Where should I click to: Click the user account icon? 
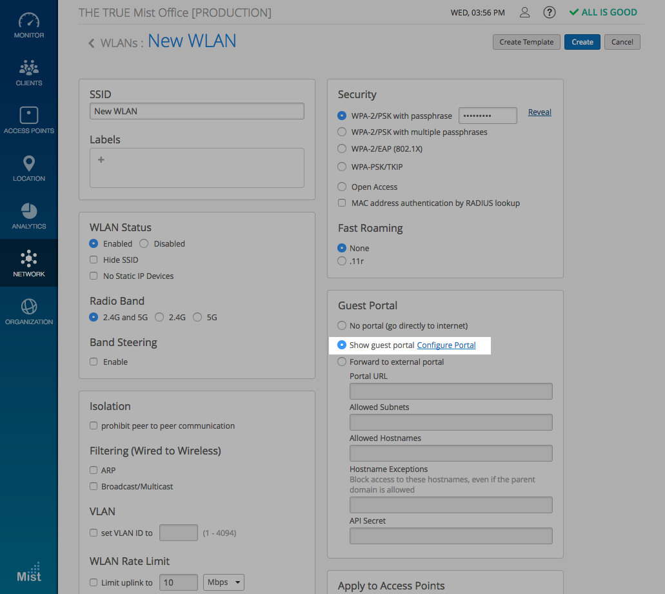click(x=525, y=12)
